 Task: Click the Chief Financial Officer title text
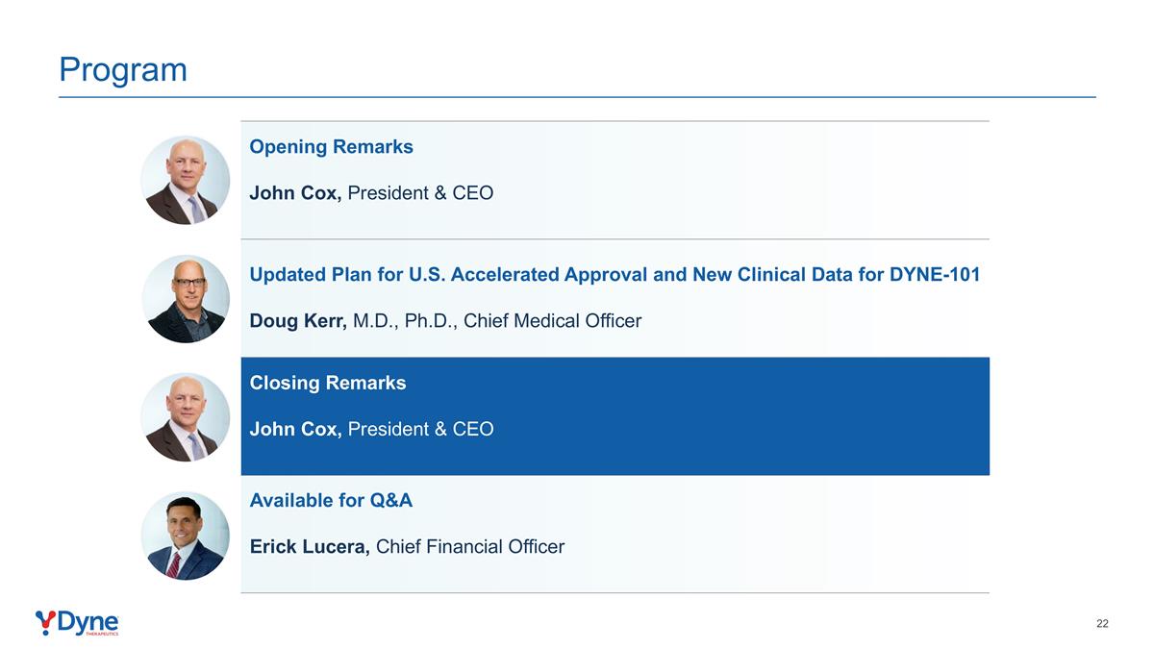[x=470, y=547]
